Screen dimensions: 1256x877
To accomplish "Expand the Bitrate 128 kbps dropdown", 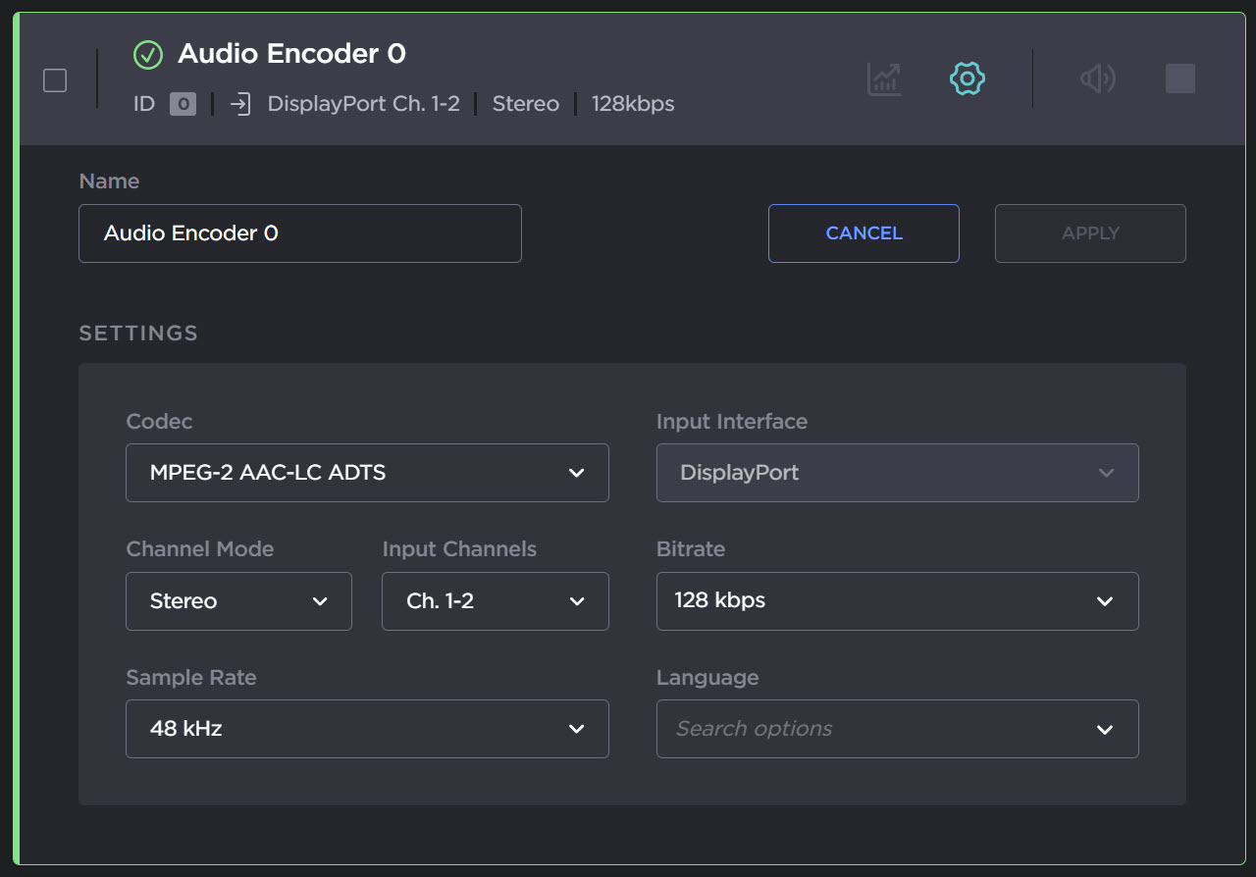I will 897,601.
